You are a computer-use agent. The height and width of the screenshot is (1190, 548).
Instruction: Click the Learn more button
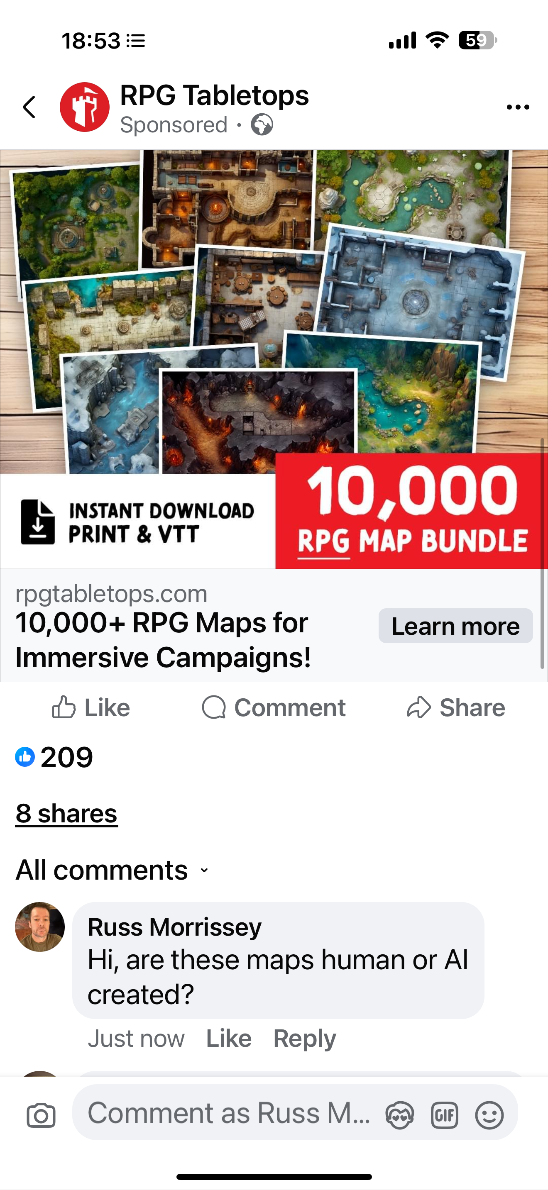455,626
